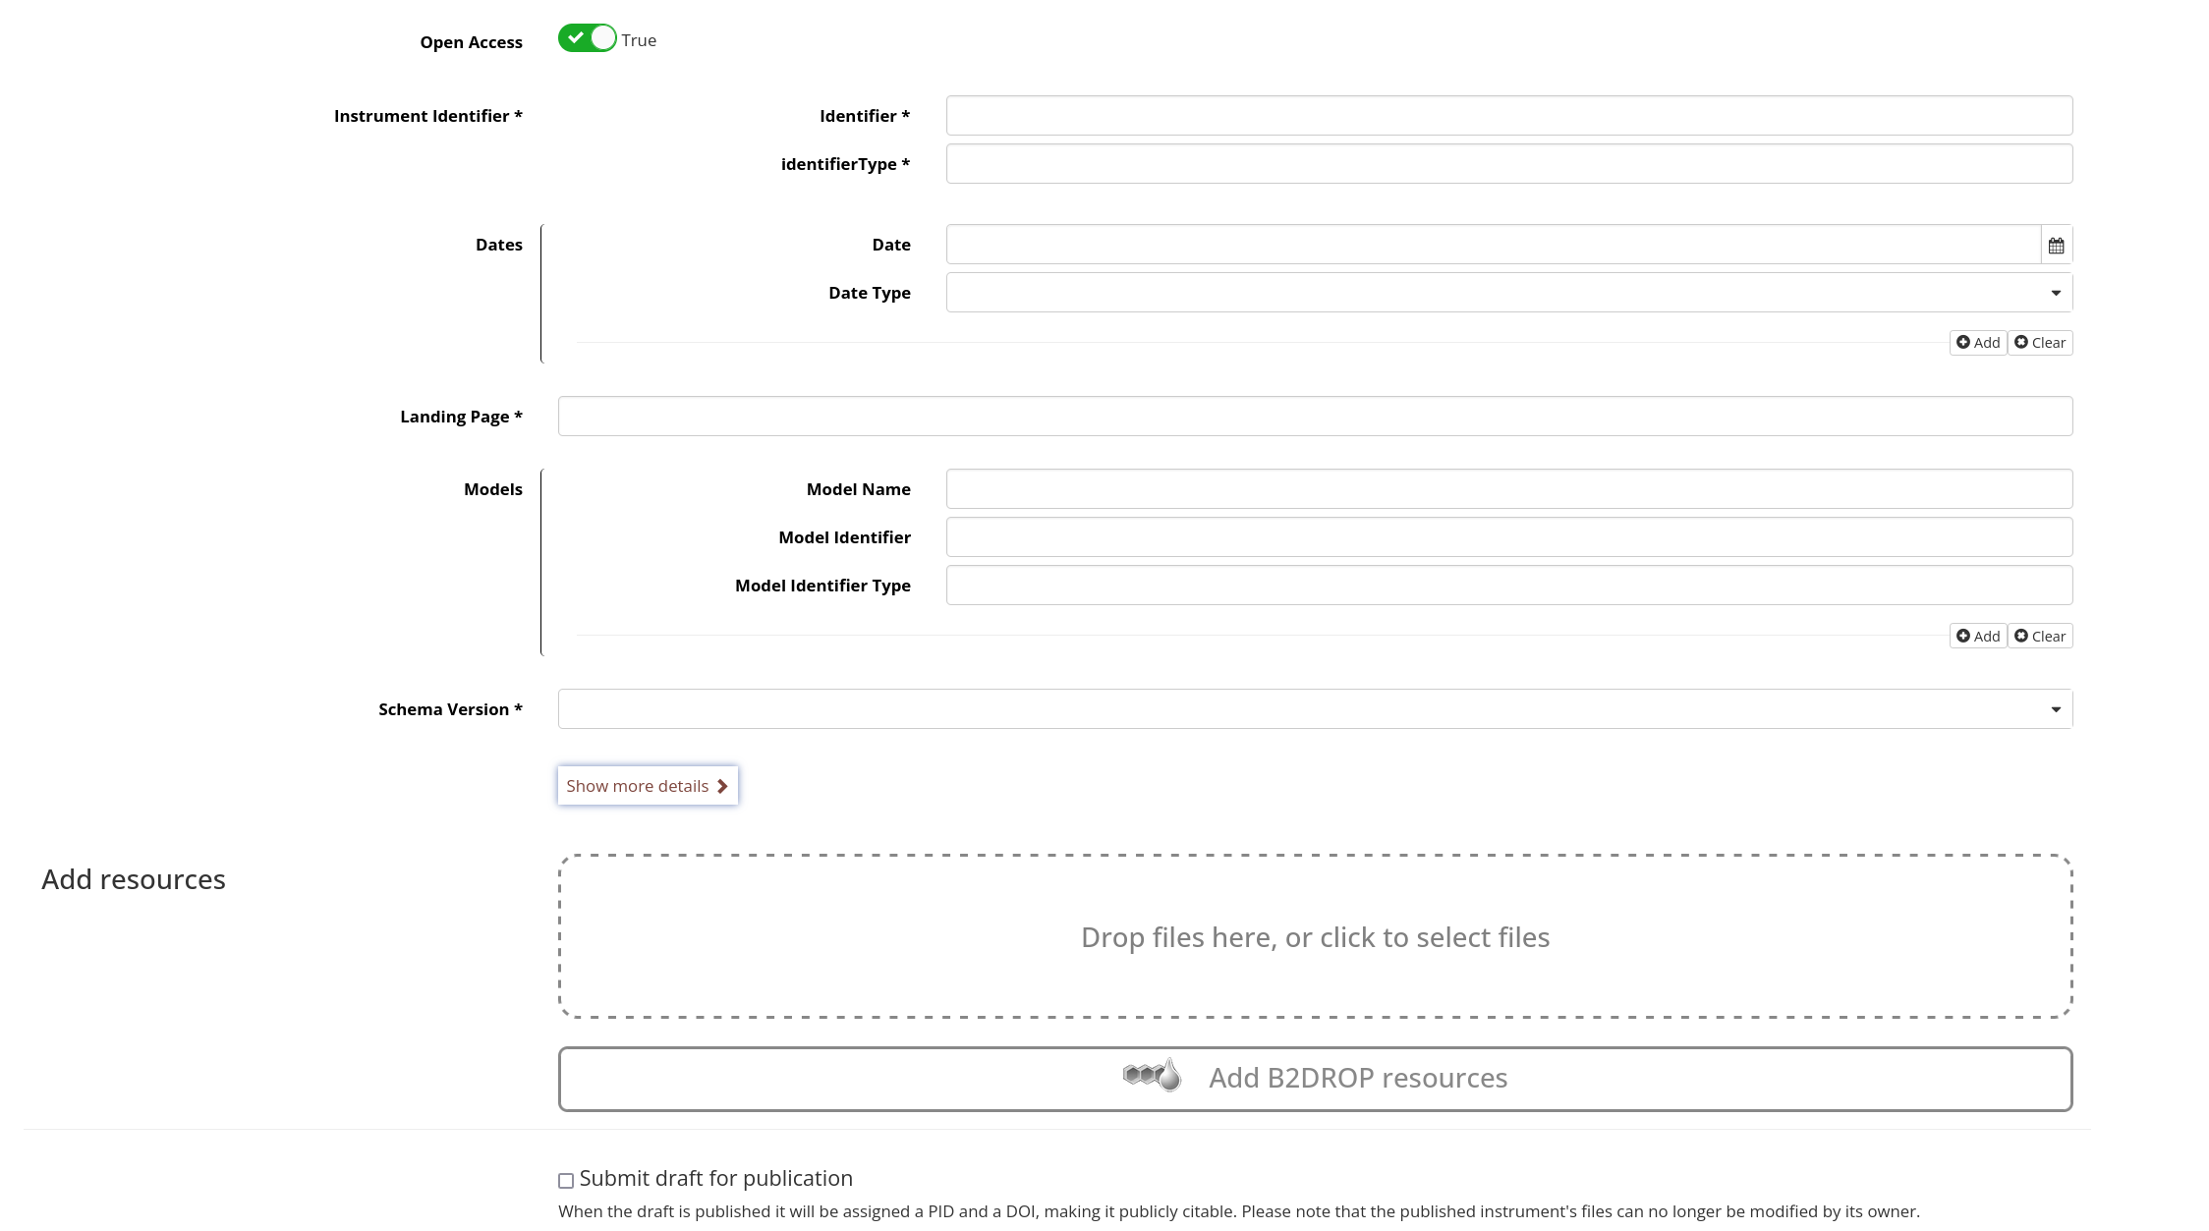Open the Date calendar picker icon
The height and width of the screenshot is (1231, 2209).
tap(2056, 245)
